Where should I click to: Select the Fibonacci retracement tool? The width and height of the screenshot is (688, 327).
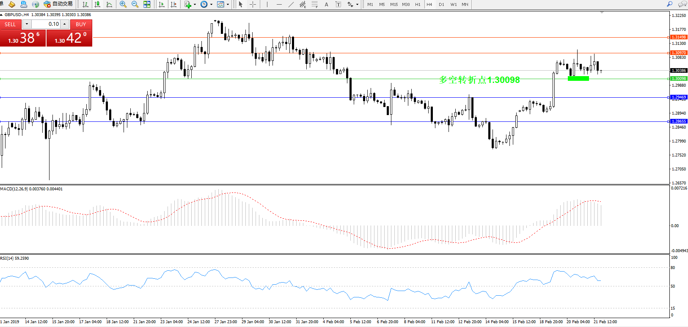click(315, 4)
